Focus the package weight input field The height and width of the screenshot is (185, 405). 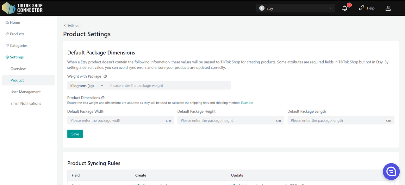(169, 86)
